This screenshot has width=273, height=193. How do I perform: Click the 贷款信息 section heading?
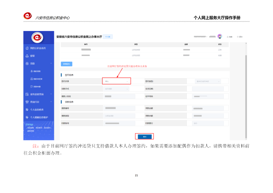(69, 102)
